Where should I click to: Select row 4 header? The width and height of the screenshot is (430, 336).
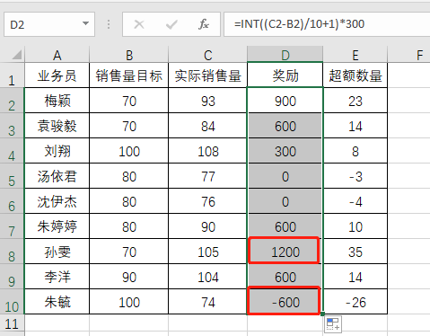(12, 151)
